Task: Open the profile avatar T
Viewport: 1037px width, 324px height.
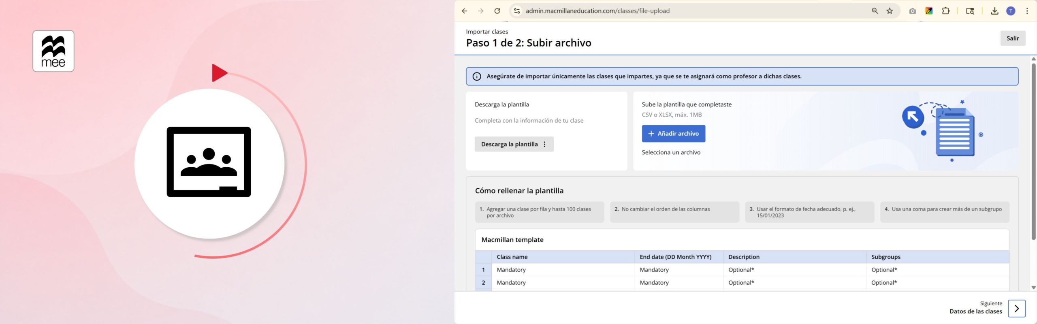Action: (x=1011, y=11)
